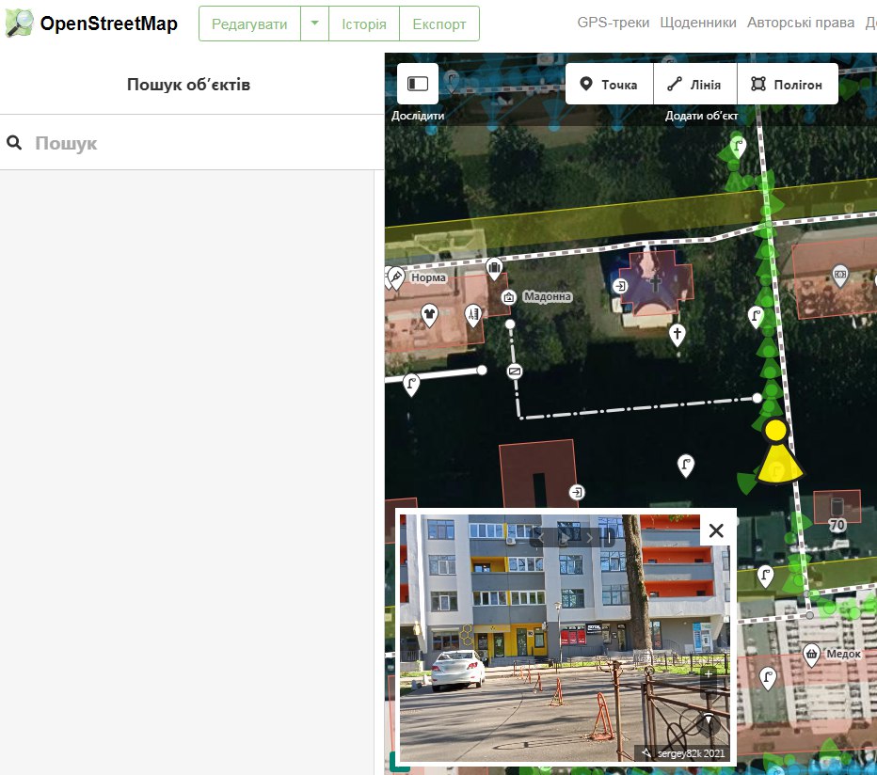The image size is (877, 775).
Task: Select the church cross icon on building
Action: tap(655, 283)
